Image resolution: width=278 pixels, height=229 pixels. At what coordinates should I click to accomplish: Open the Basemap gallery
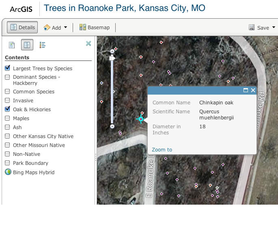[95, 28]
